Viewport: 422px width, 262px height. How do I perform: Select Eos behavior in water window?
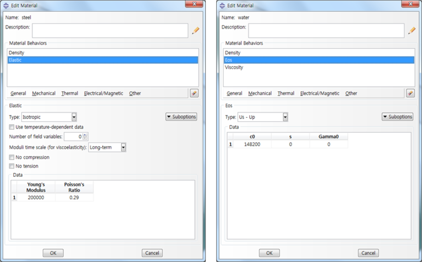pyautogui.click(x=319, y=60)
